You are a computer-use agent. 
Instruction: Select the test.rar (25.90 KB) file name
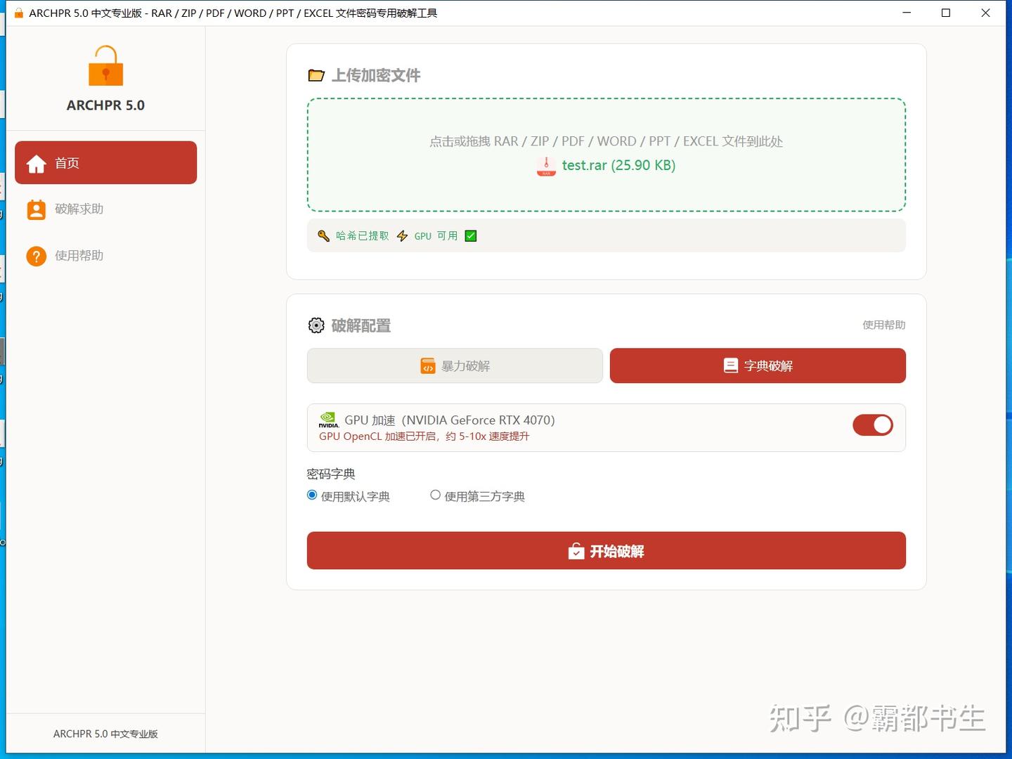(x=618, y=165)
